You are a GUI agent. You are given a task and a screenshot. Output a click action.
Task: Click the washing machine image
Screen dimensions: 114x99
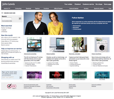[102, 45]
